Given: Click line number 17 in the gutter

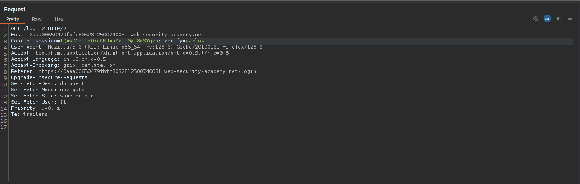Looking at the screenshot, I should pyautogui.click(x=4, y=127).
